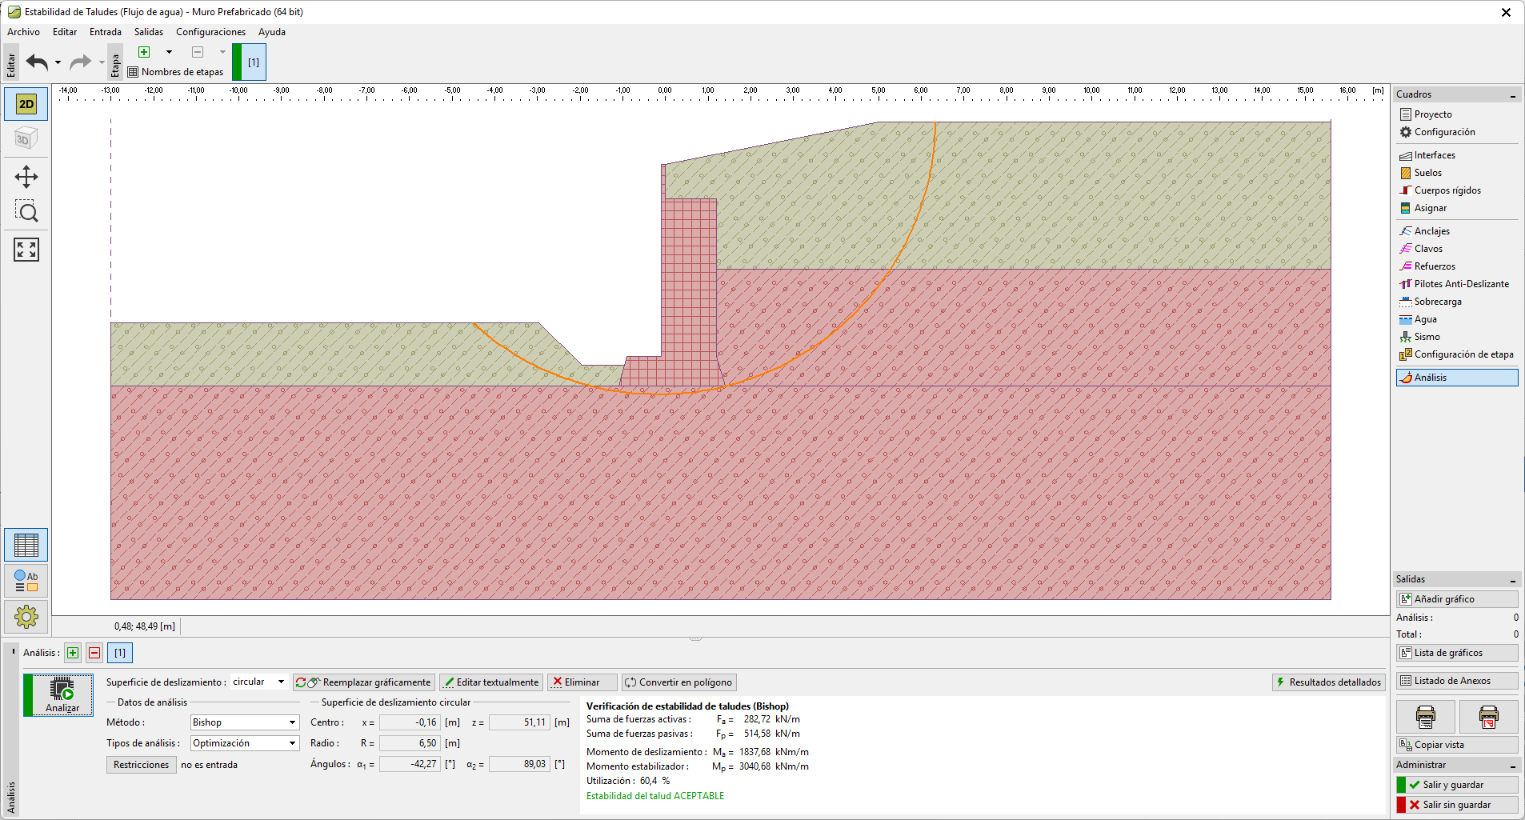The height and width of the screenshot is (820, 1525).
Task: Click the Copiar vista button
Action: coord(1458,745)
